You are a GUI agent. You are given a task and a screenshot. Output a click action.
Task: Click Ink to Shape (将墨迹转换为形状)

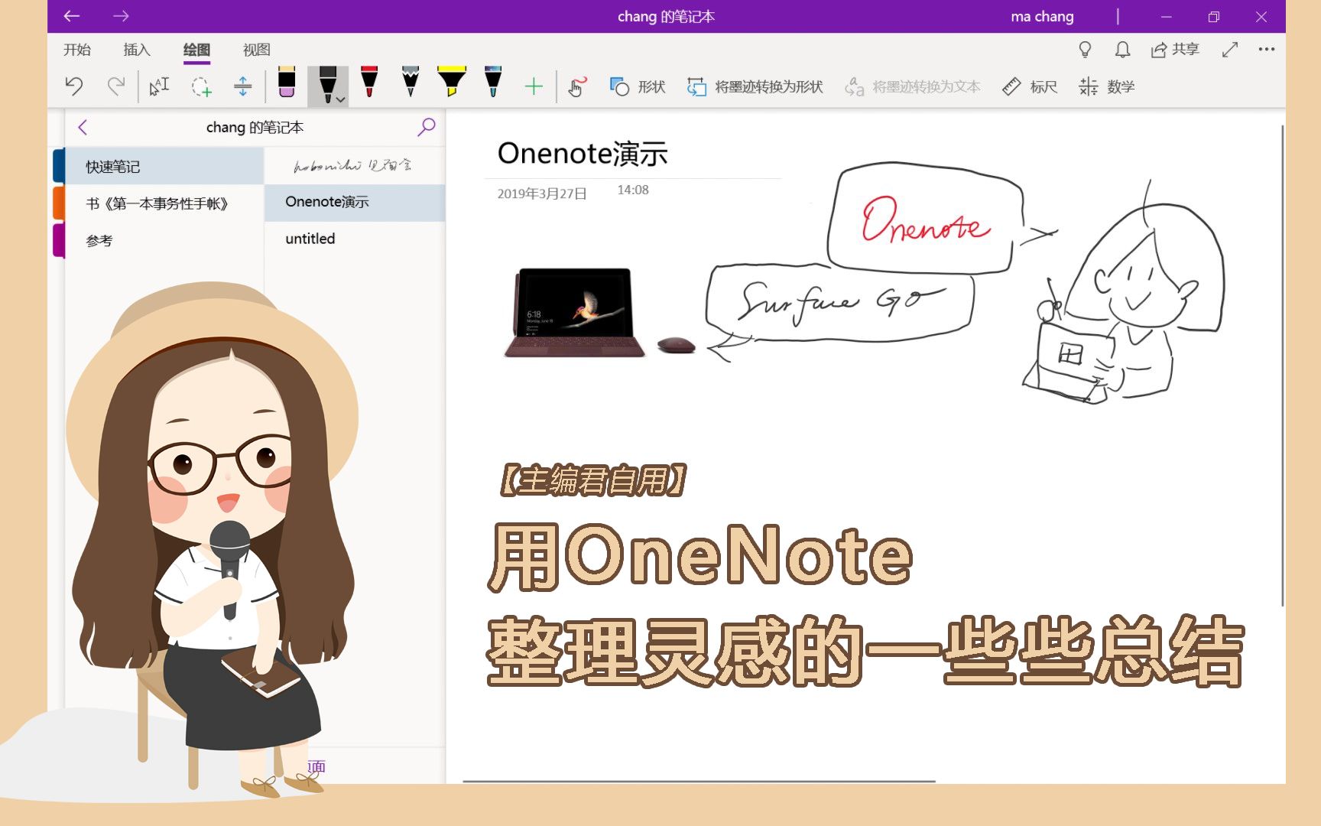click(x=755, y=86)
